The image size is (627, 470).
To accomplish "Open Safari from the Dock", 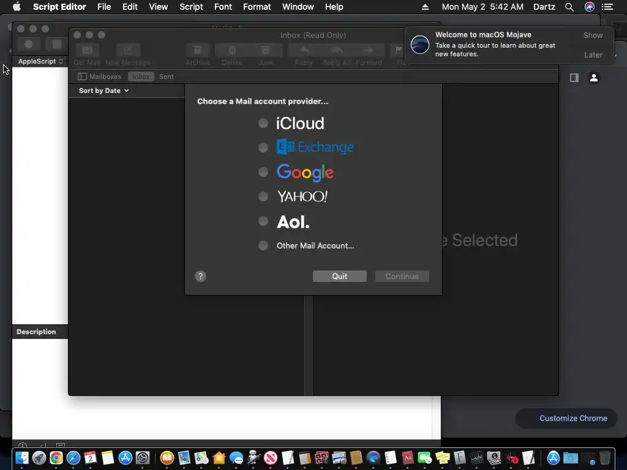I will coord(73,458).
